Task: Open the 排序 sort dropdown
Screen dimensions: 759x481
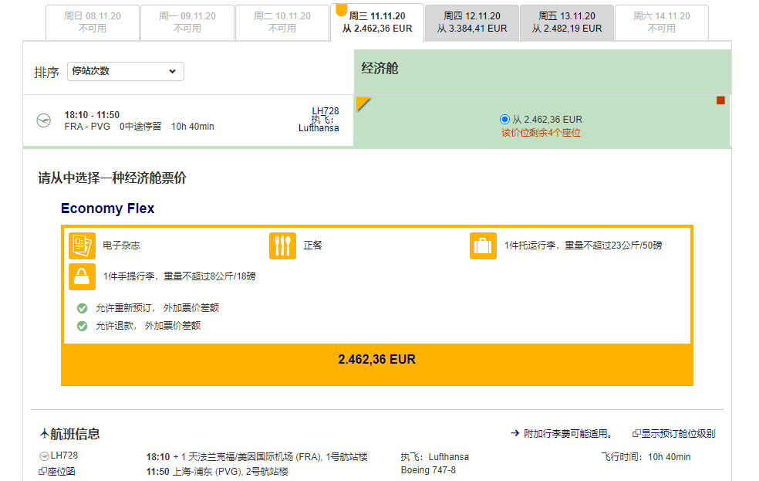Action: click(x=126, y=71)
